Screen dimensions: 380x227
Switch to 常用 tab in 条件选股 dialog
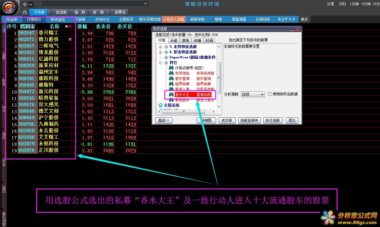pos(185,40)
